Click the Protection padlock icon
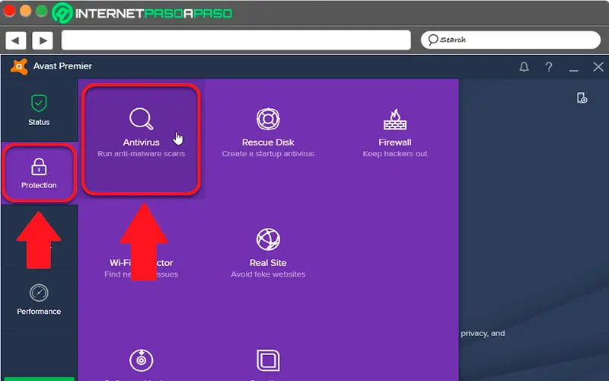Viewport: 609px width, 381px height. pos(39,167)
